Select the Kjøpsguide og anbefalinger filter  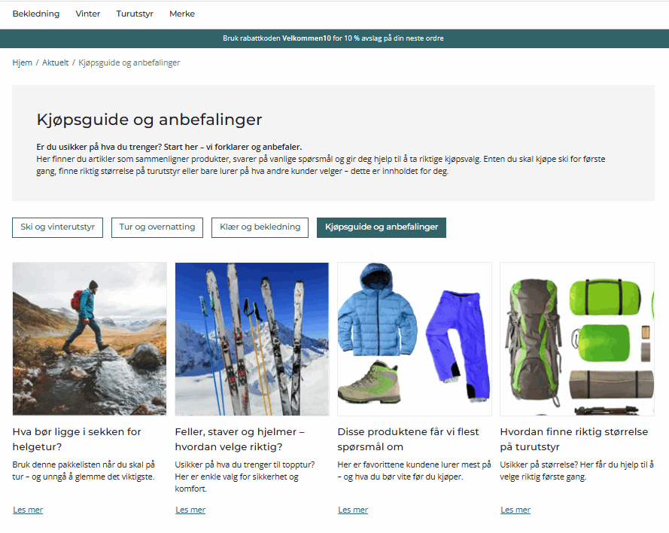pos(382,227)
